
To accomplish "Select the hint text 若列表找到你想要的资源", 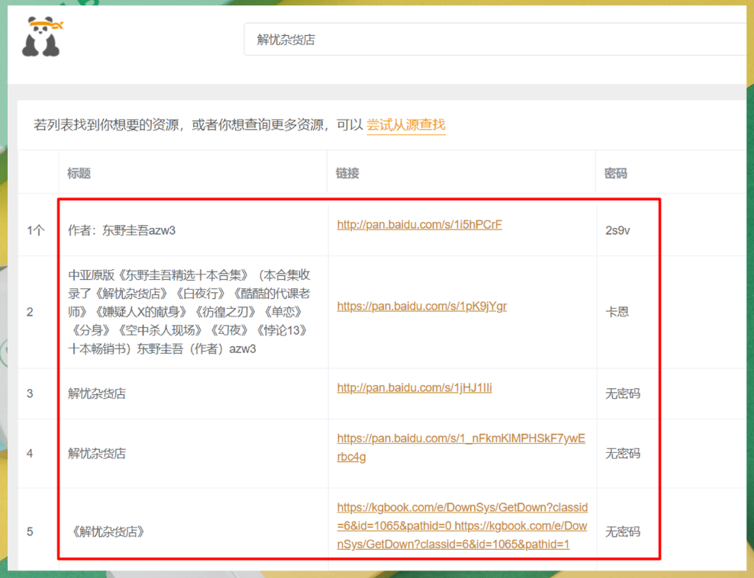I will coord(106,125).
